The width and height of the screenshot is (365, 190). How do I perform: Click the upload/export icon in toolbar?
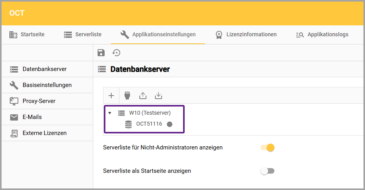tap(143, 96)
